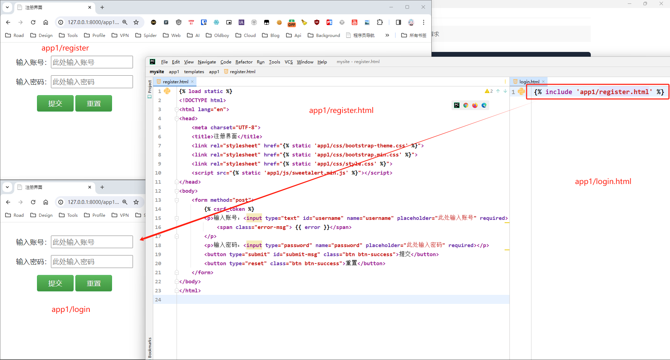Viewport: 670px width, 360px height.
Task: Open Background bookmark folder
Action: point(324,35)
